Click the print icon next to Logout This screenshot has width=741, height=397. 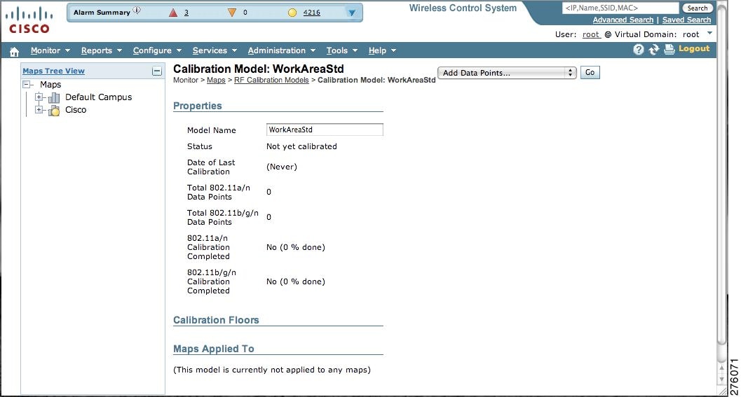[669, 49]
